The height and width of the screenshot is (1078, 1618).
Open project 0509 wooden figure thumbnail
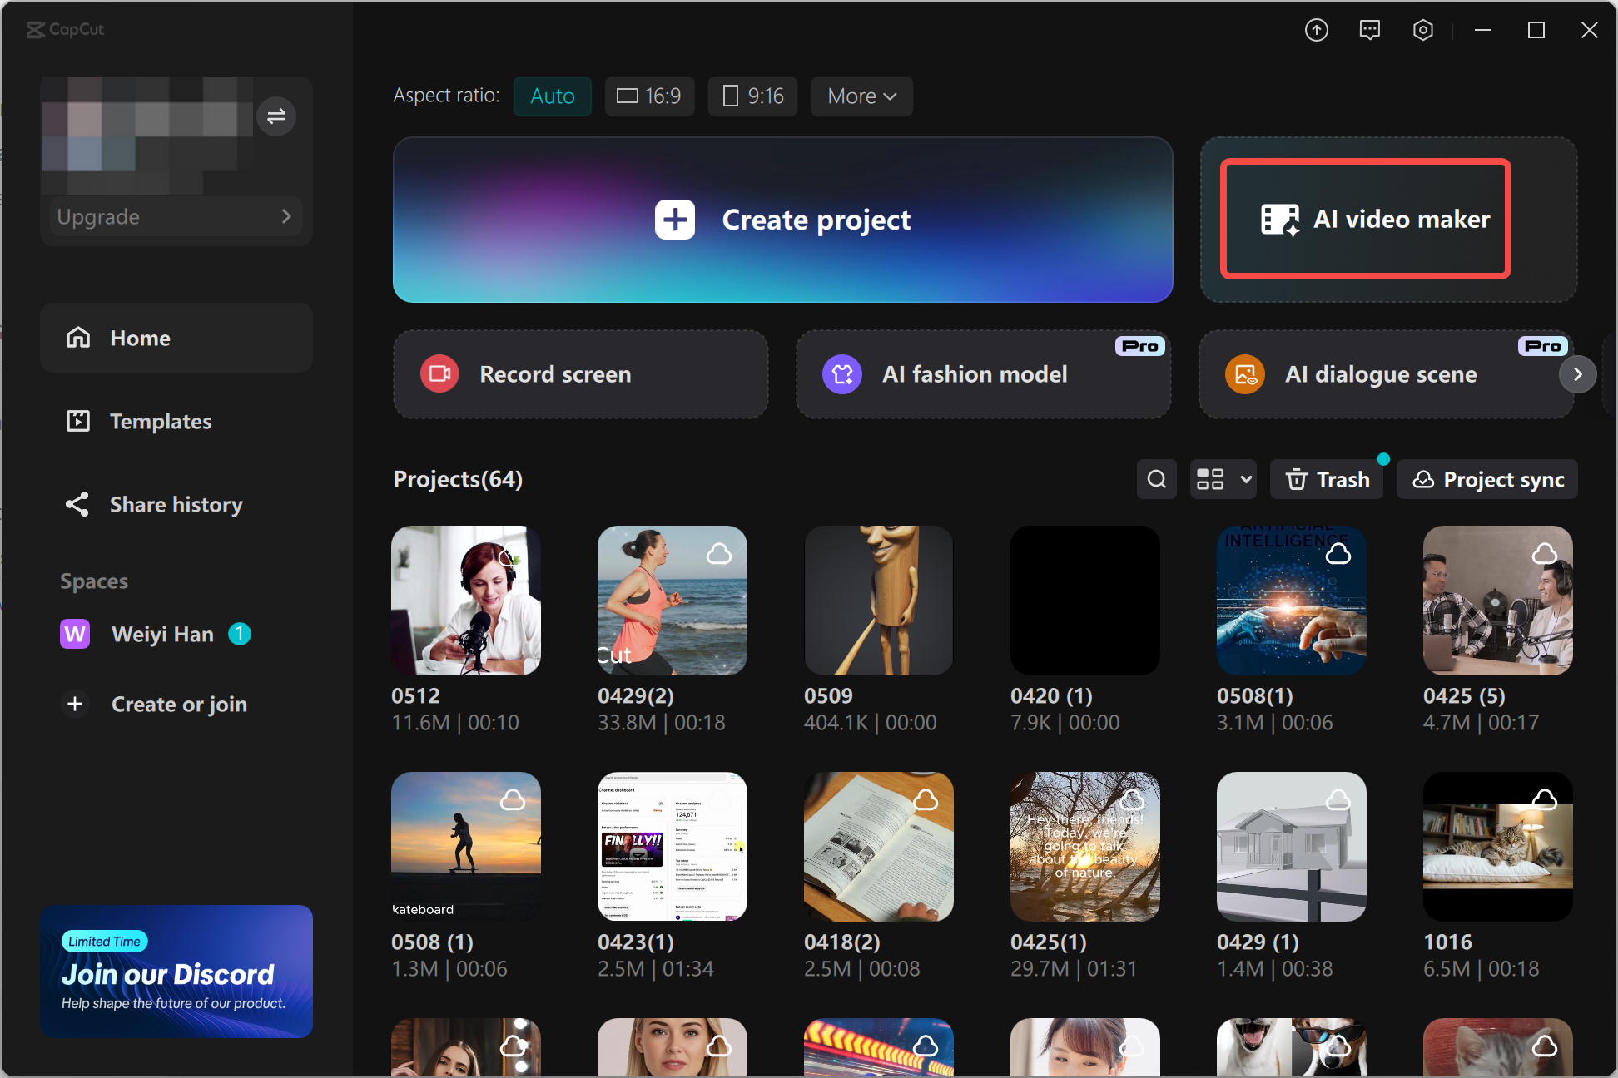tap(879, 601)
